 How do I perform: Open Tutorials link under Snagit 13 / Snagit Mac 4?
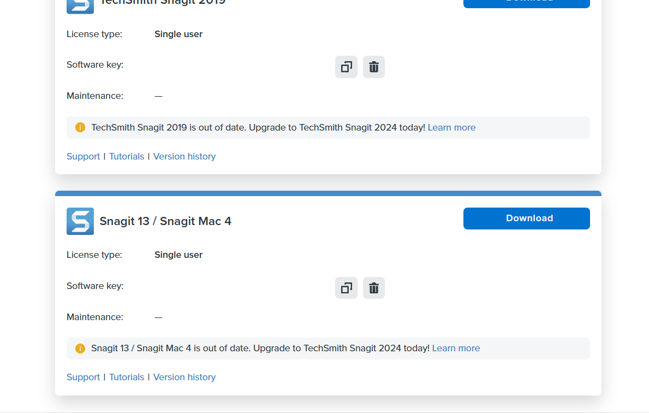click(x=127, y=377)
